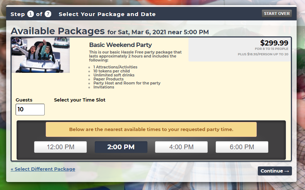305x190 pixels.
Task: Open the Select Different Package link
Action: [43, 169]
